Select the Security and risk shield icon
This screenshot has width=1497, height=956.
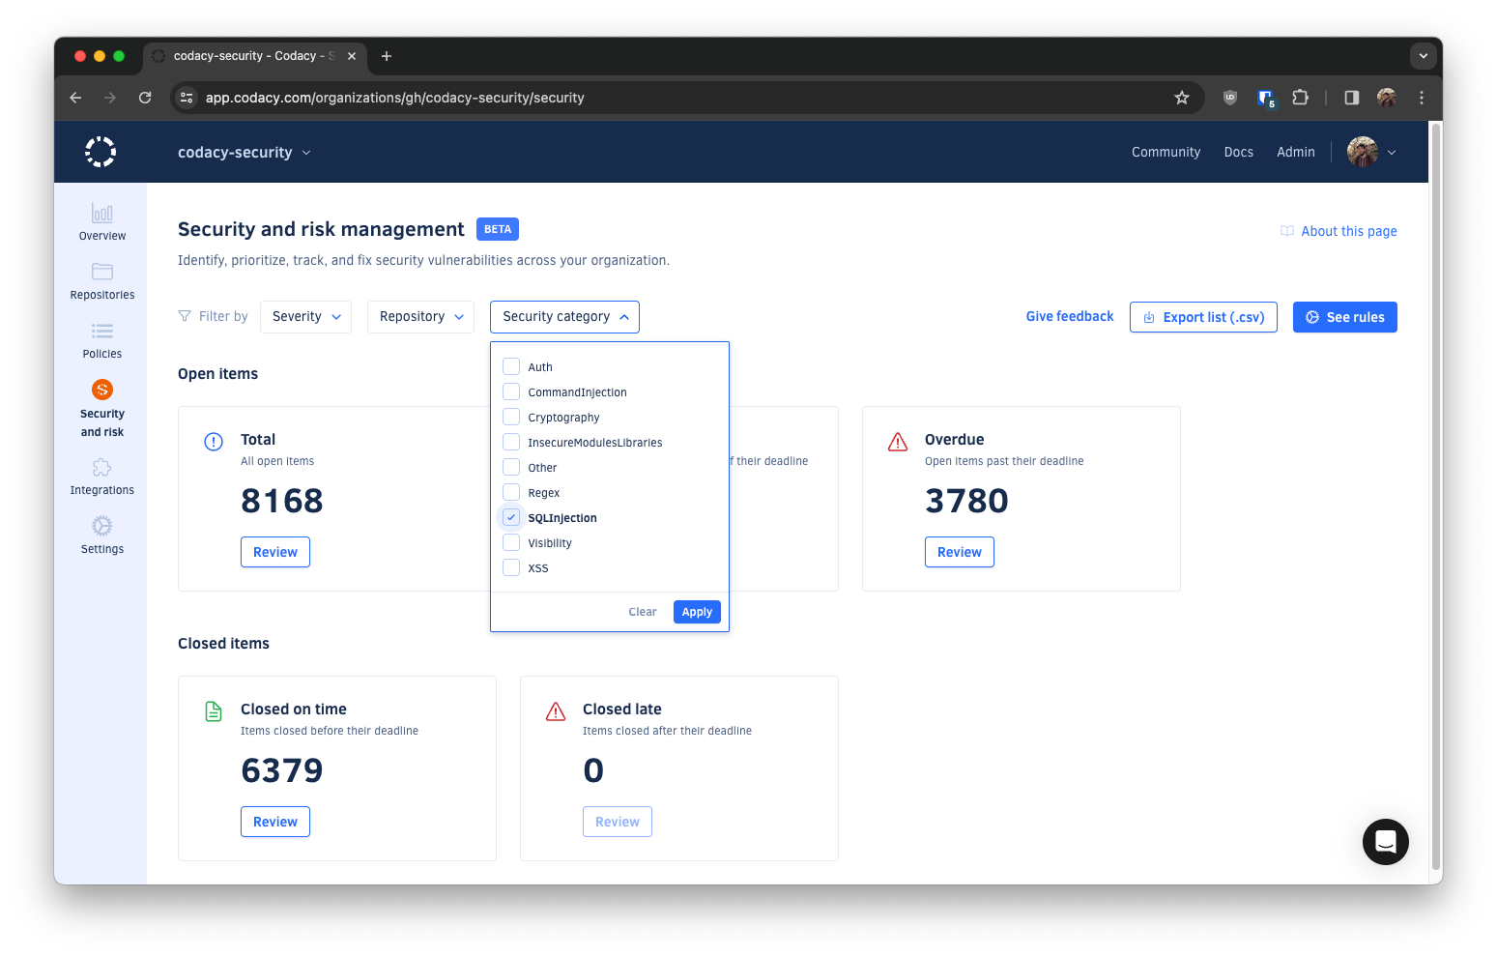coord(102,390)
